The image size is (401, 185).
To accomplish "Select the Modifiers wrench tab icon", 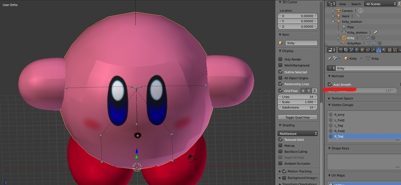I will tap(373, 50).
